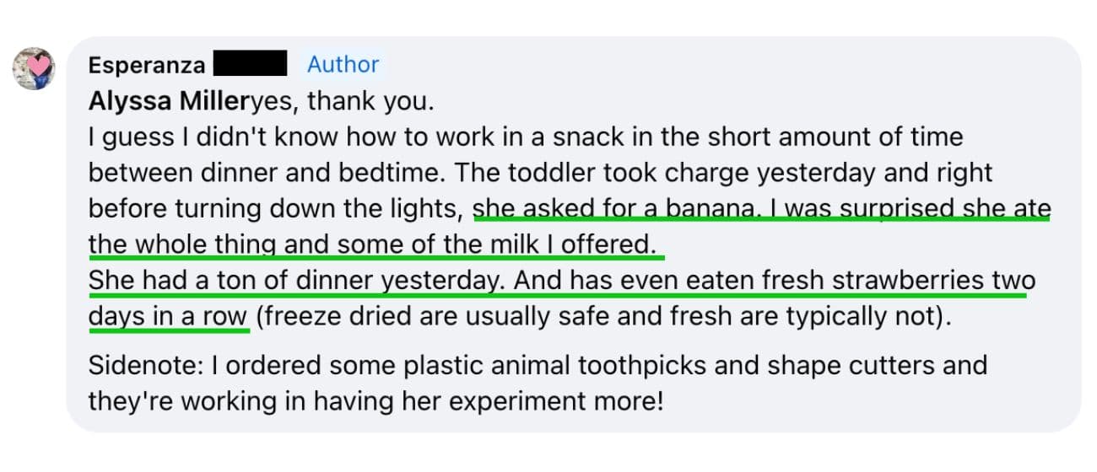
Task: Click the line starting "between dinner and bedtime"
Action: [541, 174]
